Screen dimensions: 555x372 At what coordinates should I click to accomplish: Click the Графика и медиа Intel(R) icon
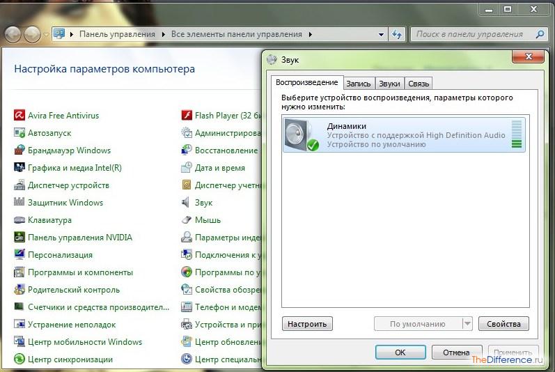click(x=19, y=167)
